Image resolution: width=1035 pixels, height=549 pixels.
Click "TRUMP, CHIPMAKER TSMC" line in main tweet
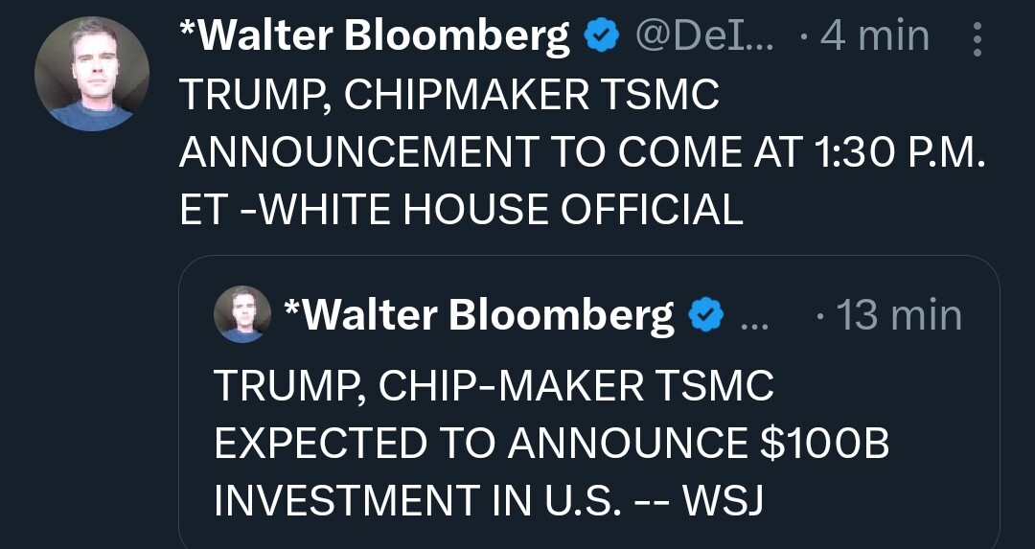[448, 95]
